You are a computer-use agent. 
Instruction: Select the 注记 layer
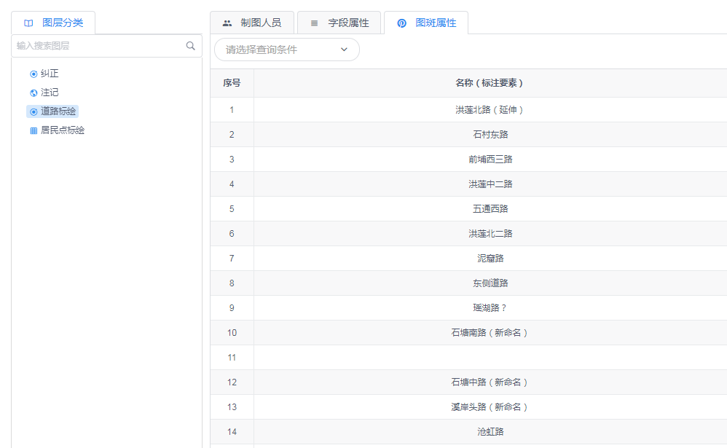pos(50,93)
